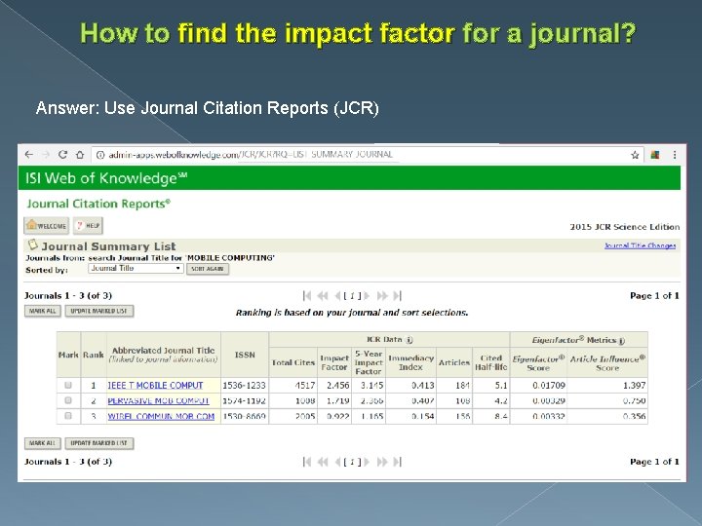Click the site info icon in the address bar

[100, 155]
